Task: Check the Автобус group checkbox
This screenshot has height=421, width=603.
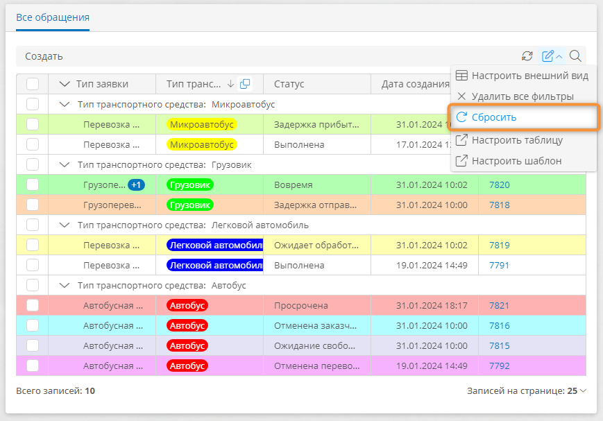Action: point(33,285)
